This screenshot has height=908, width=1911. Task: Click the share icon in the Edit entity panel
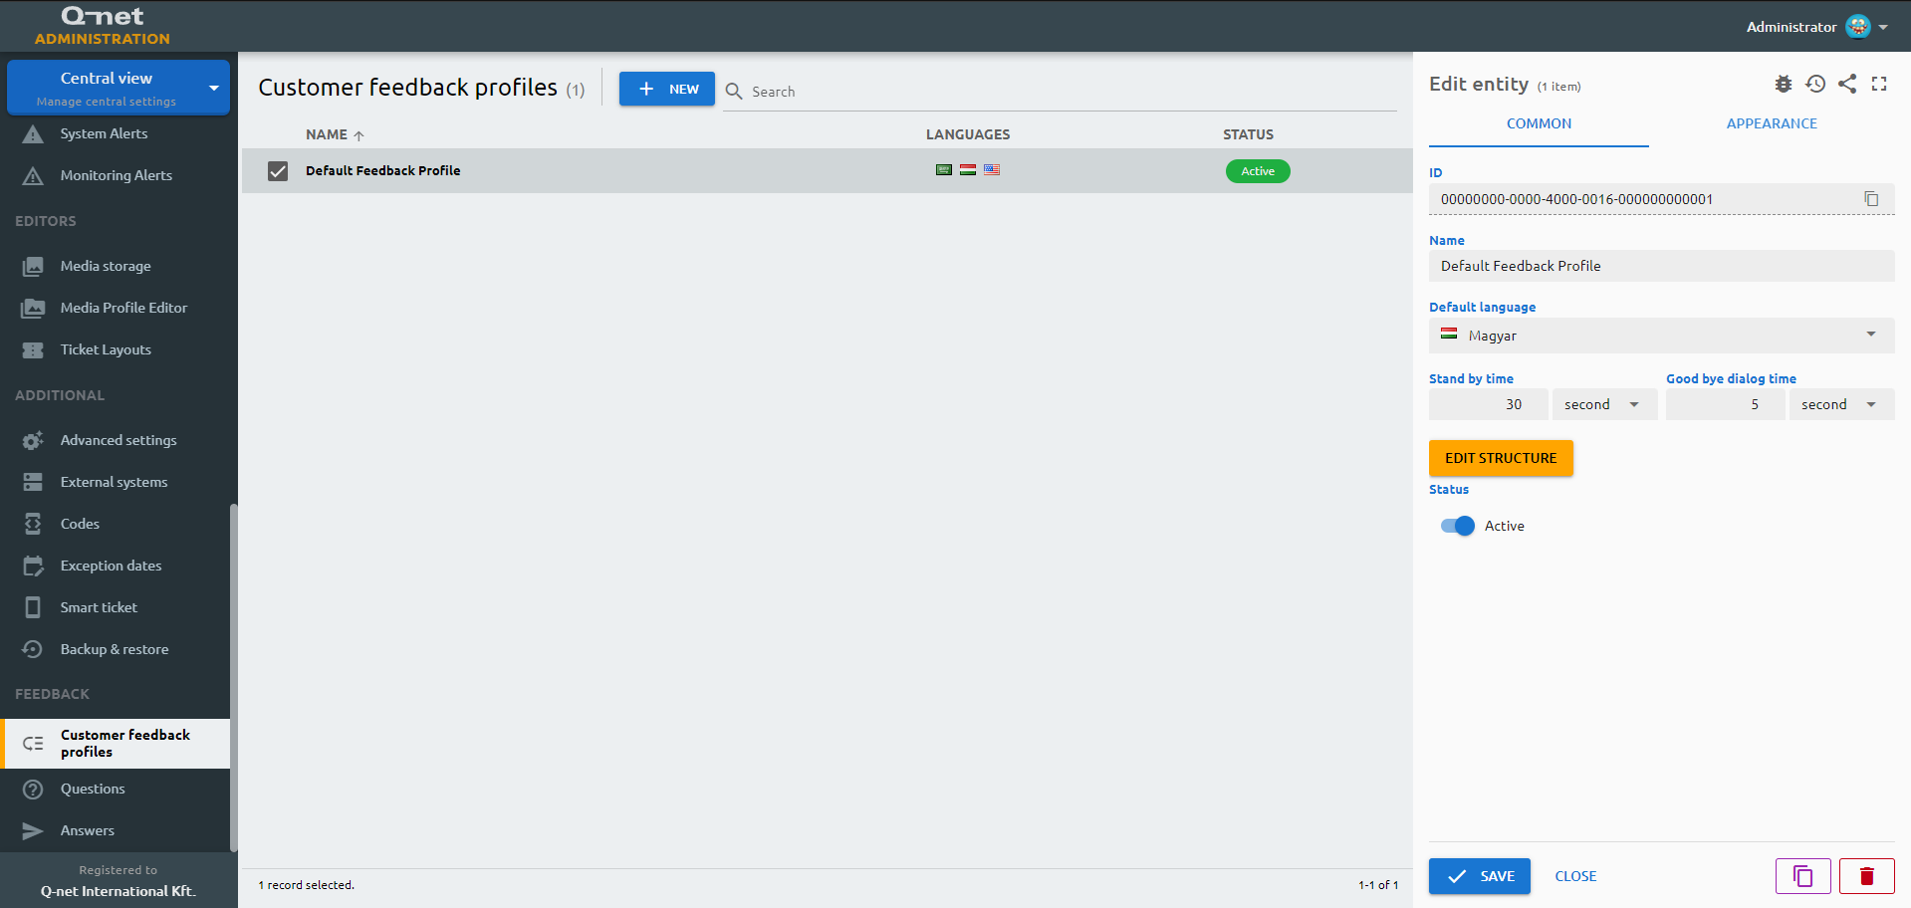1847,85
